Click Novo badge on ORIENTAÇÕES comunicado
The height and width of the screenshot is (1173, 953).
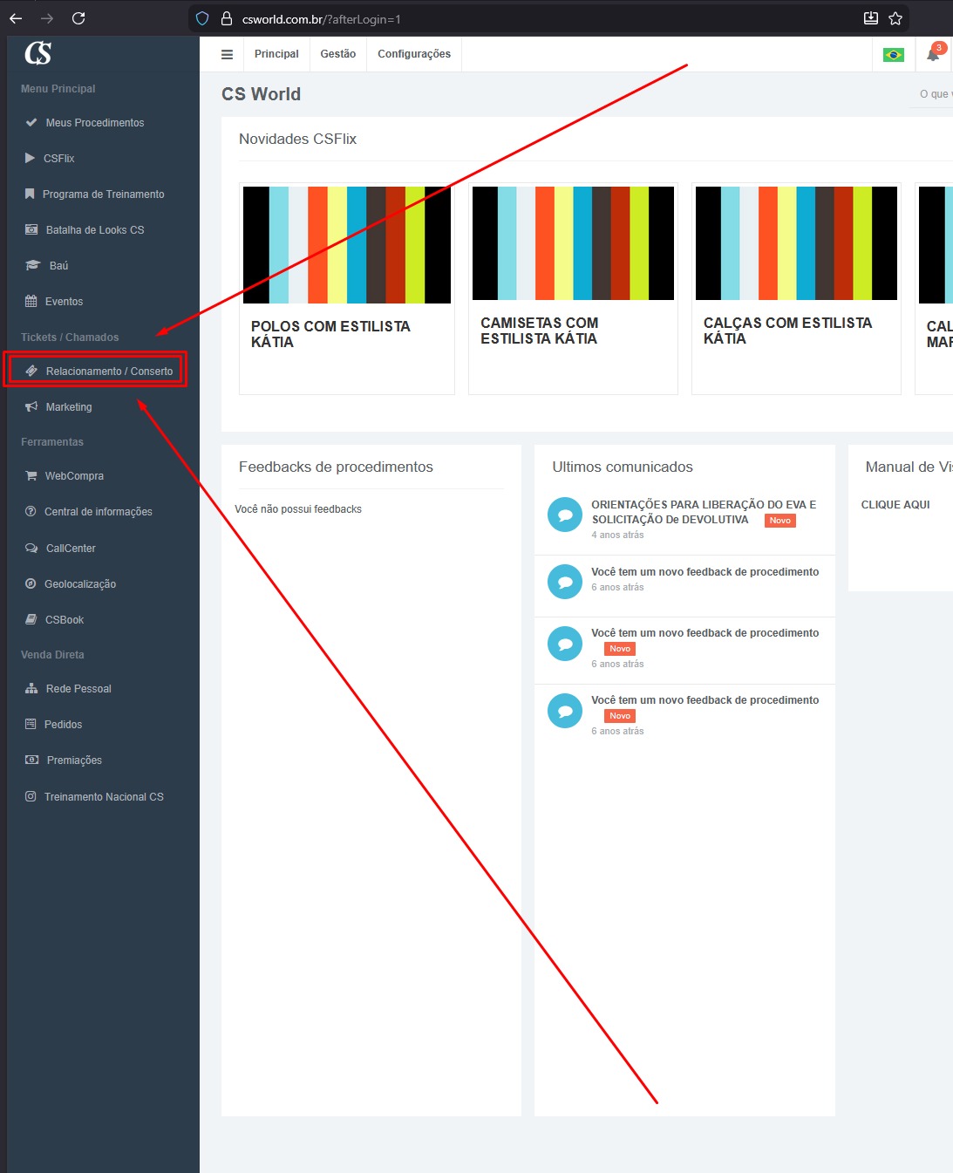pyautogui.click(x=780, y=521)
